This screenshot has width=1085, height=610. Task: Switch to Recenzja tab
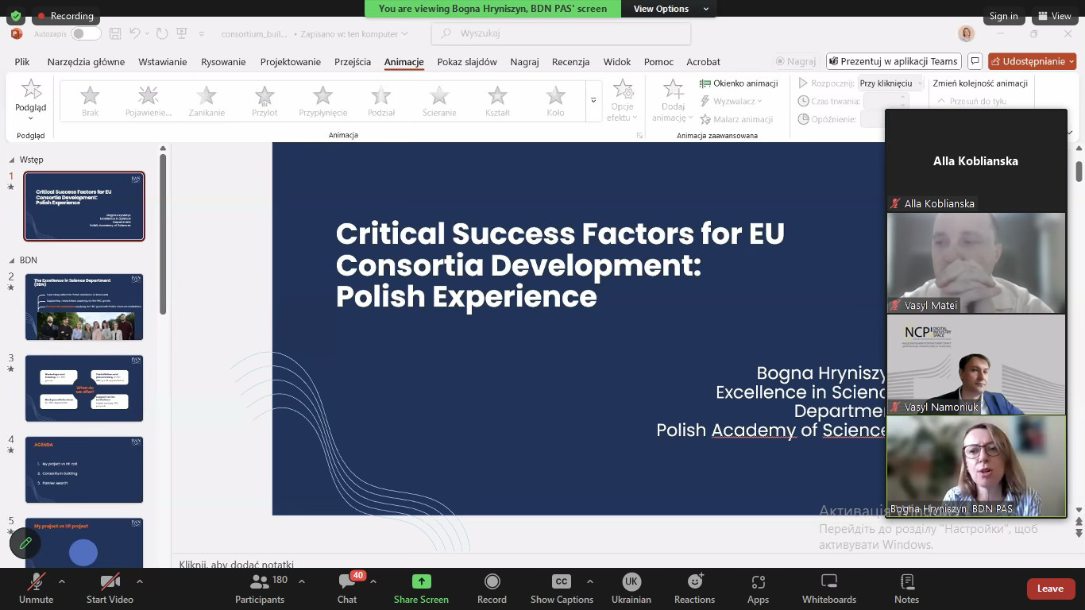[x=570, y=61]
